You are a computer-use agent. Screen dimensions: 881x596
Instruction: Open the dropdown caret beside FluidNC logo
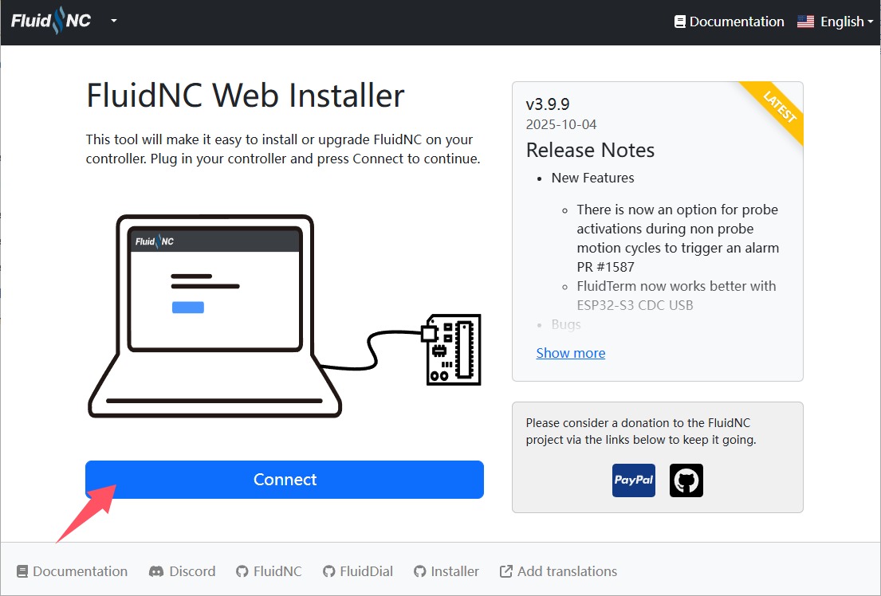coord(114,21)
